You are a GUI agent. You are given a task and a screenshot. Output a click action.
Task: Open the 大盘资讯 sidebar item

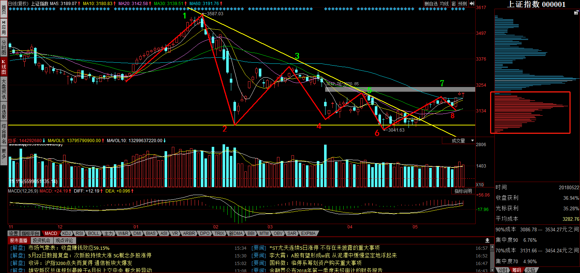[4, 89]
